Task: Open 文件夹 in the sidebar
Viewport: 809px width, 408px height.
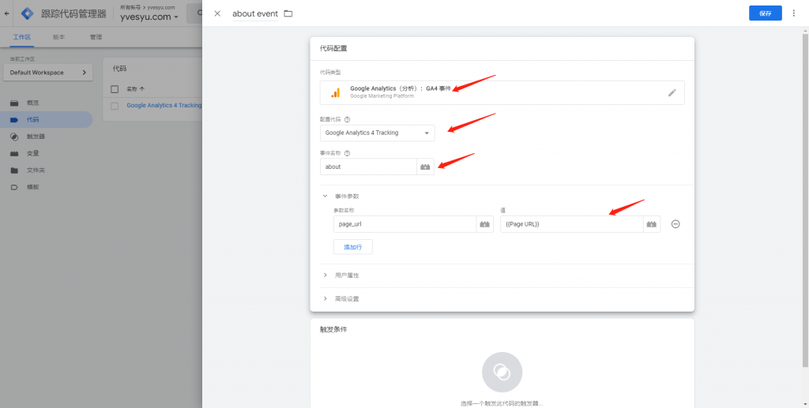Action: pyautogui.click(x=36, y=170)
